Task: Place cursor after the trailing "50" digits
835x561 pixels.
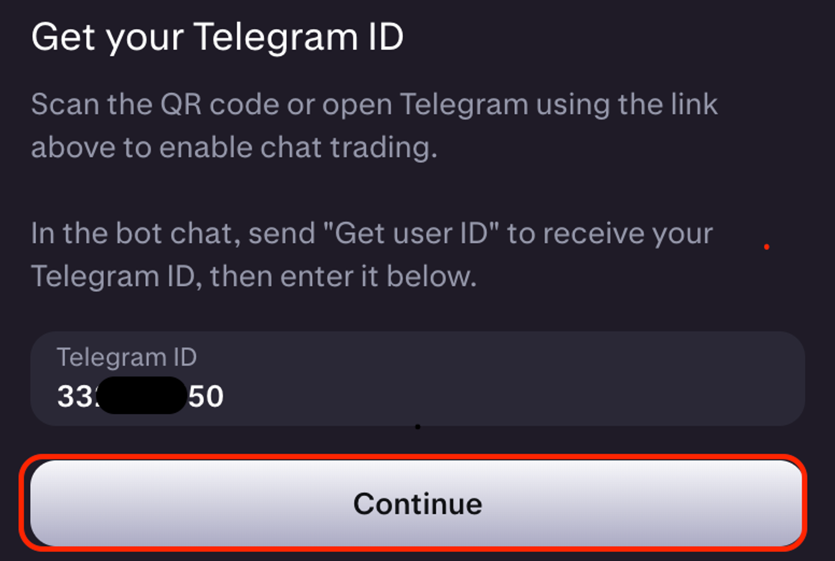Action: pos(225,396)
